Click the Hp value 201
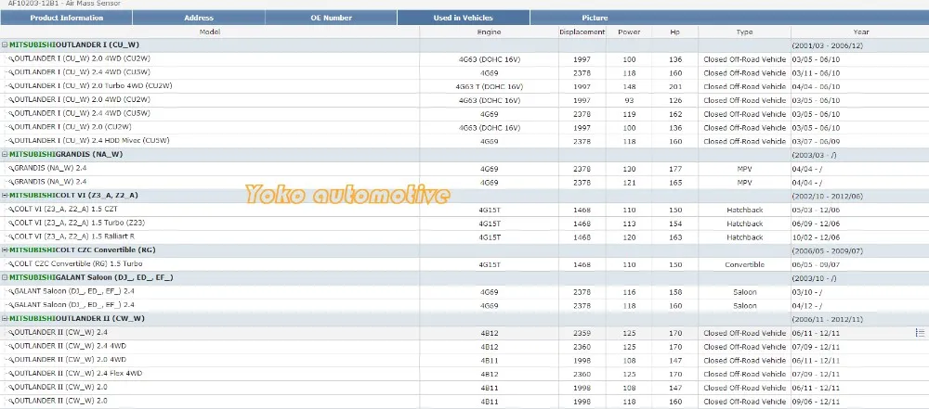 point(674,86)
